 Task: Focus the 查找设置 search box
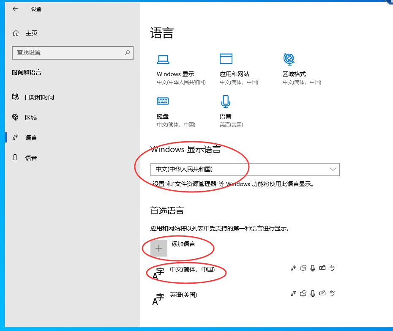pyautogui.click(x=72, y=53)
